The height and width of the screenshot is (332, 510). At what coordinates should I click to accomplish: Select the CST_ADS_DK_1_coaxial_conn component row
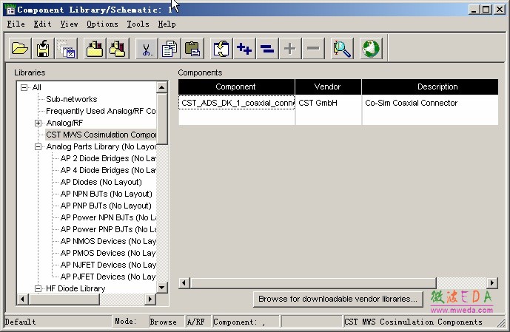tap(236, 103)
